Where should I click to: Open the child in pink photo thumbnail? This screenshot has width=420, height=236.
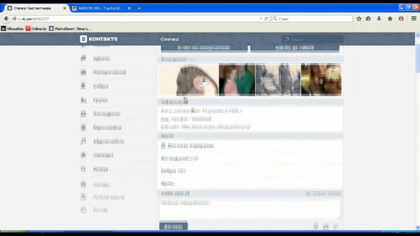(237, 80)
